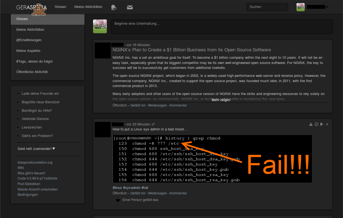
Task: Open the #sysadmin tag
Action: pyautogui.click(x=132, y=188)
